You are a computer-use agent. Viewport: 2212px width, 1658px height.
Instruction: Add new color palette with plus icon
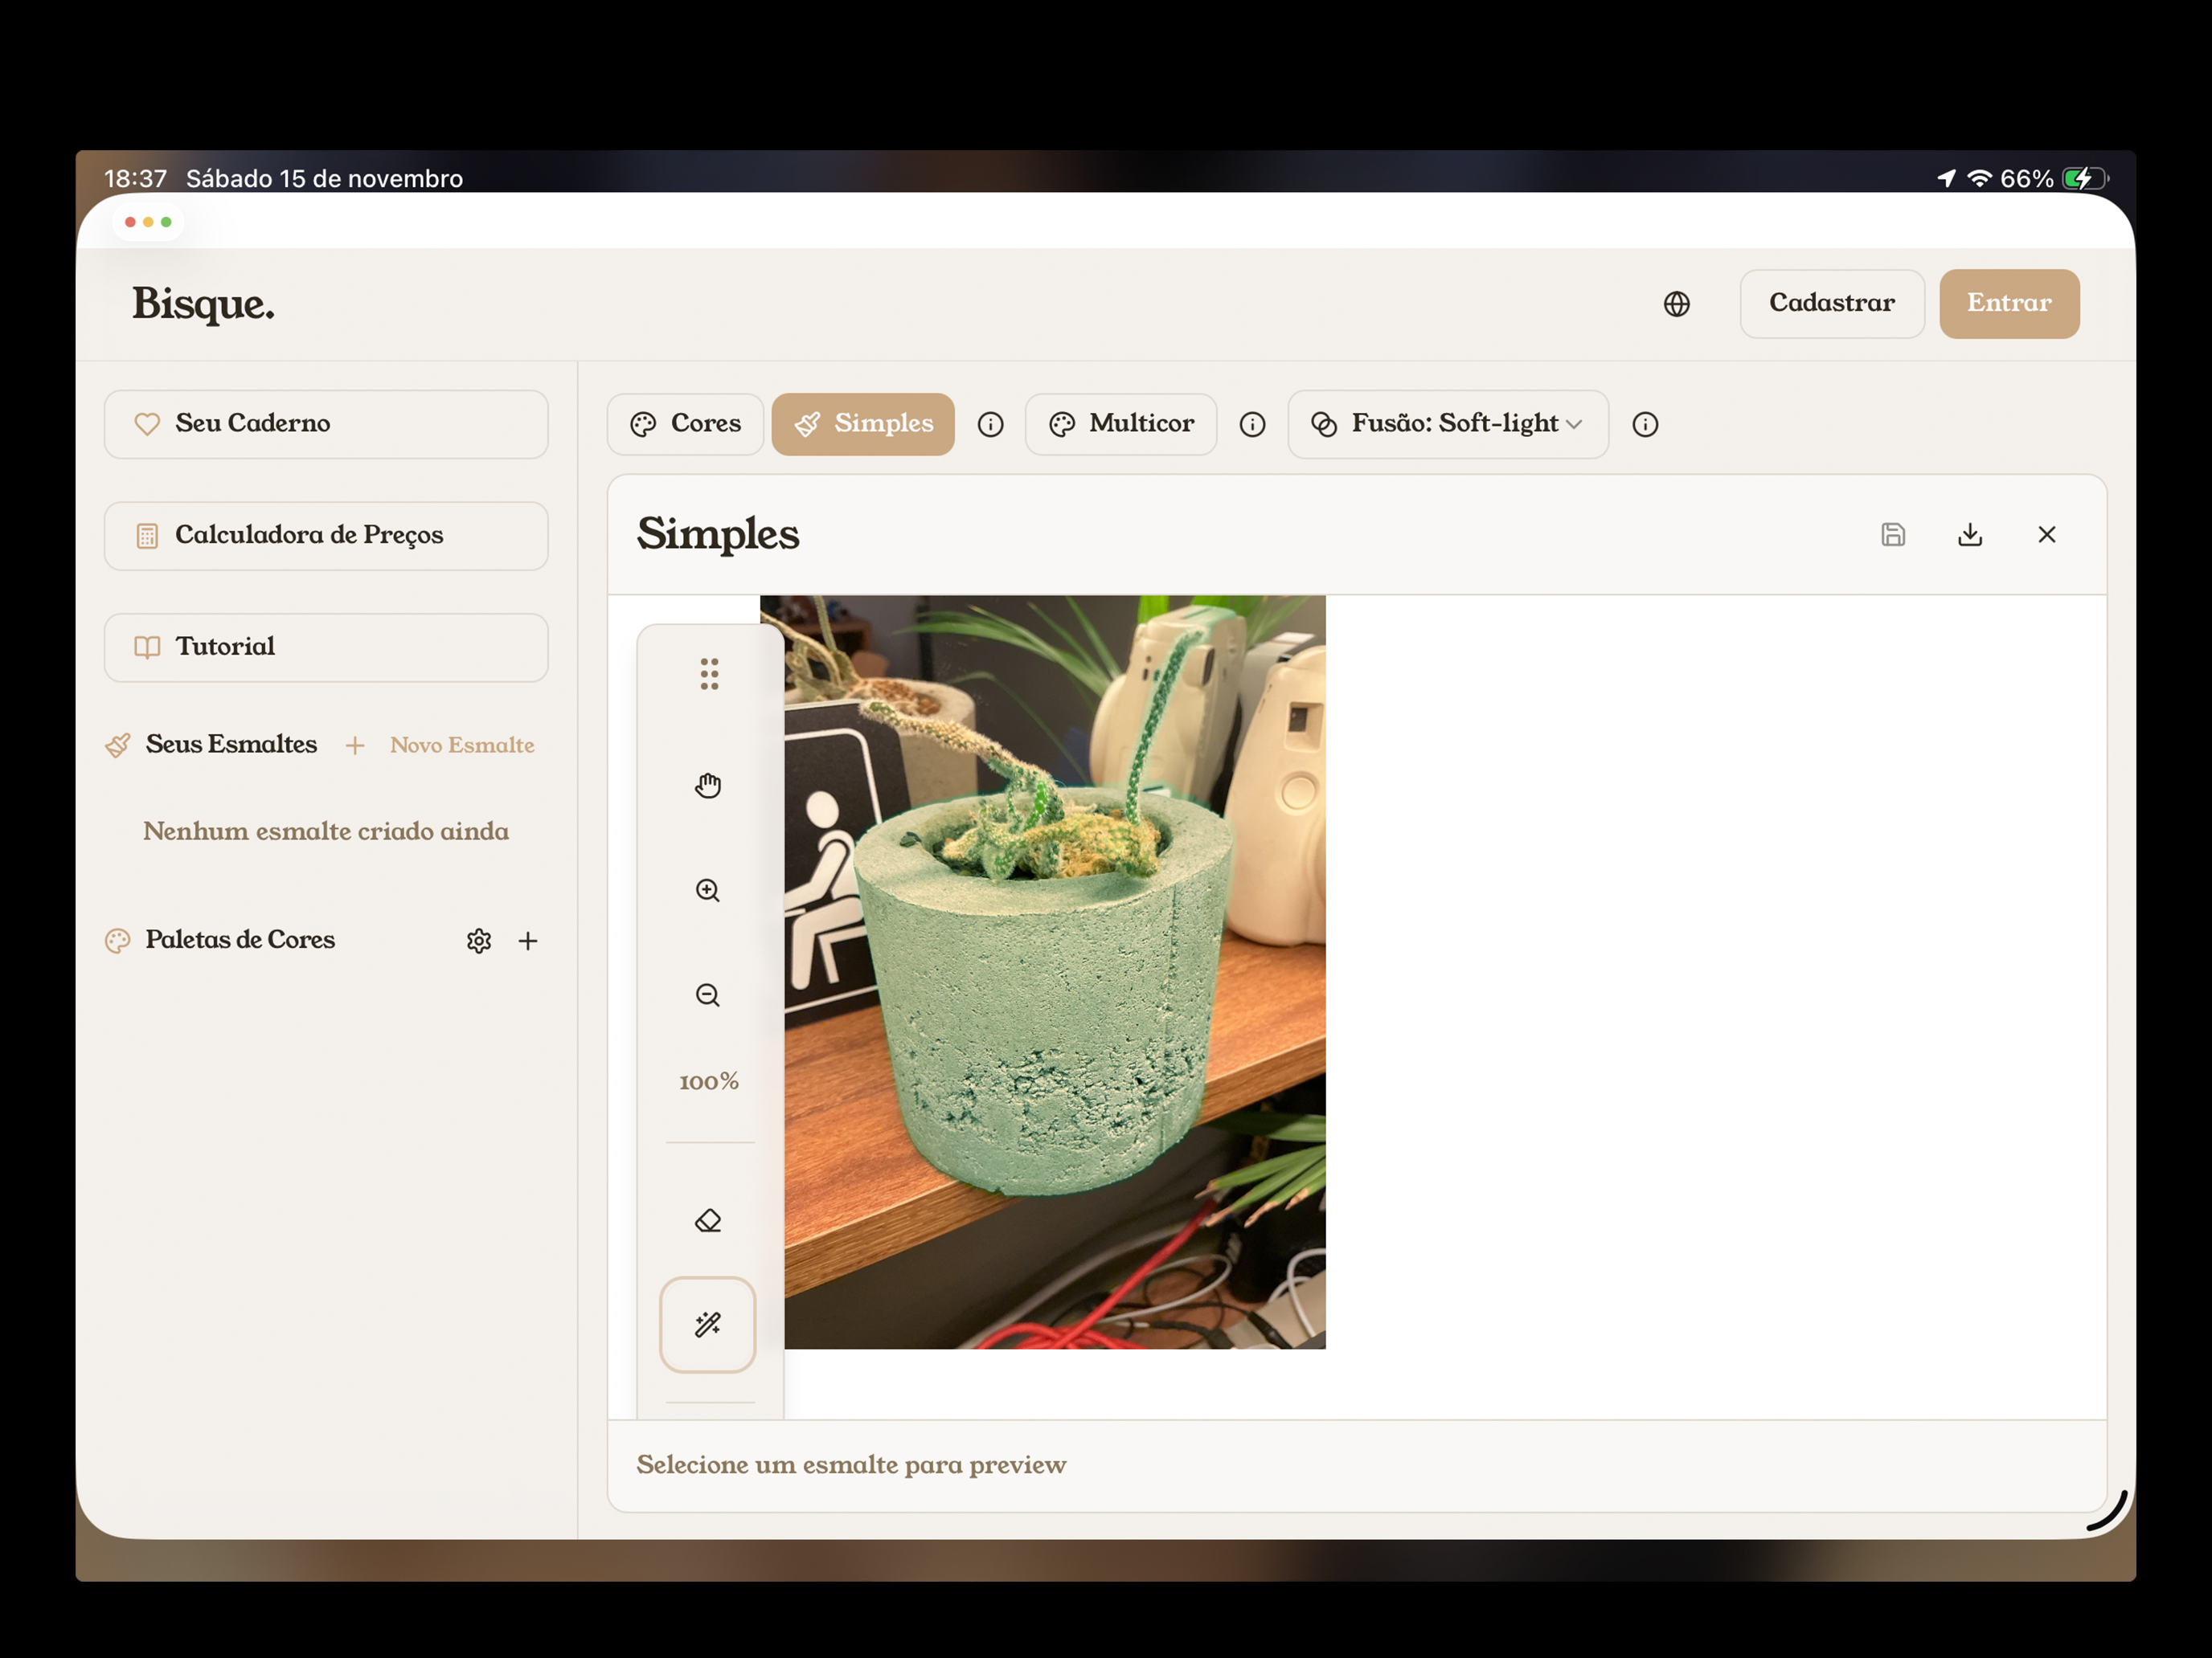coord(528,941)
